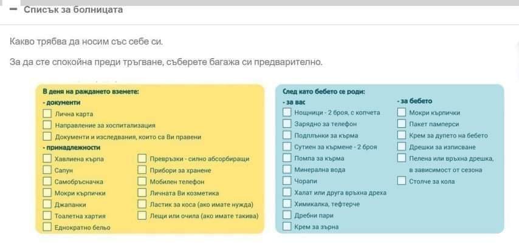Check Документи и изследвания checkbox
Image resolution: width=519 pixels, height=248 pixels.
pos(47,136)
